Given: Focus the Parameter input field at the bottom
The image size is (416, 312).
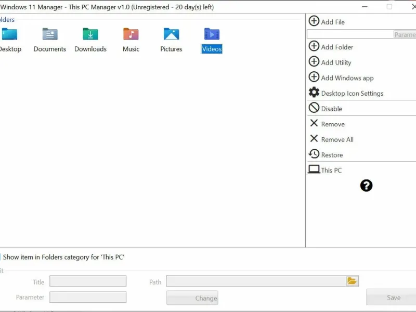Looking at the screenshot, I should coord(88,297).
